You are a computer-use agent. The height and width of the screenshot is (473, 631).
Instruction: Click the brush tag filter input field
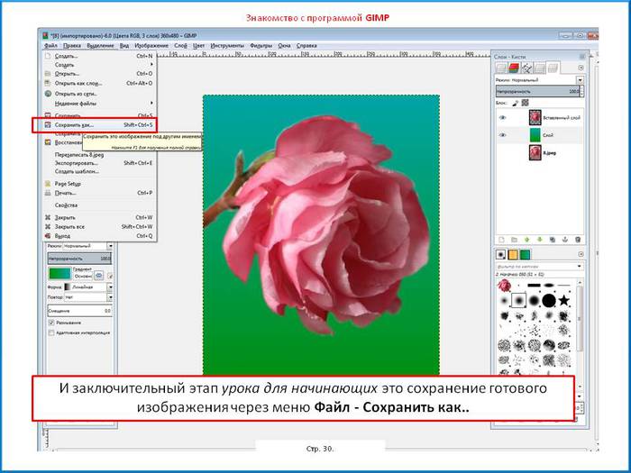pyautogui.click(x=535, y=267)
